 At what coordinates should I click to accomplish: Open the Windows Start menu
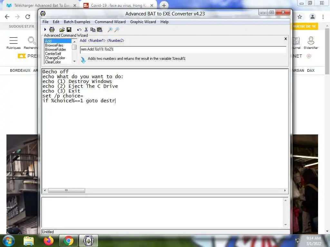pyautogui.click(x=8, y=241)
